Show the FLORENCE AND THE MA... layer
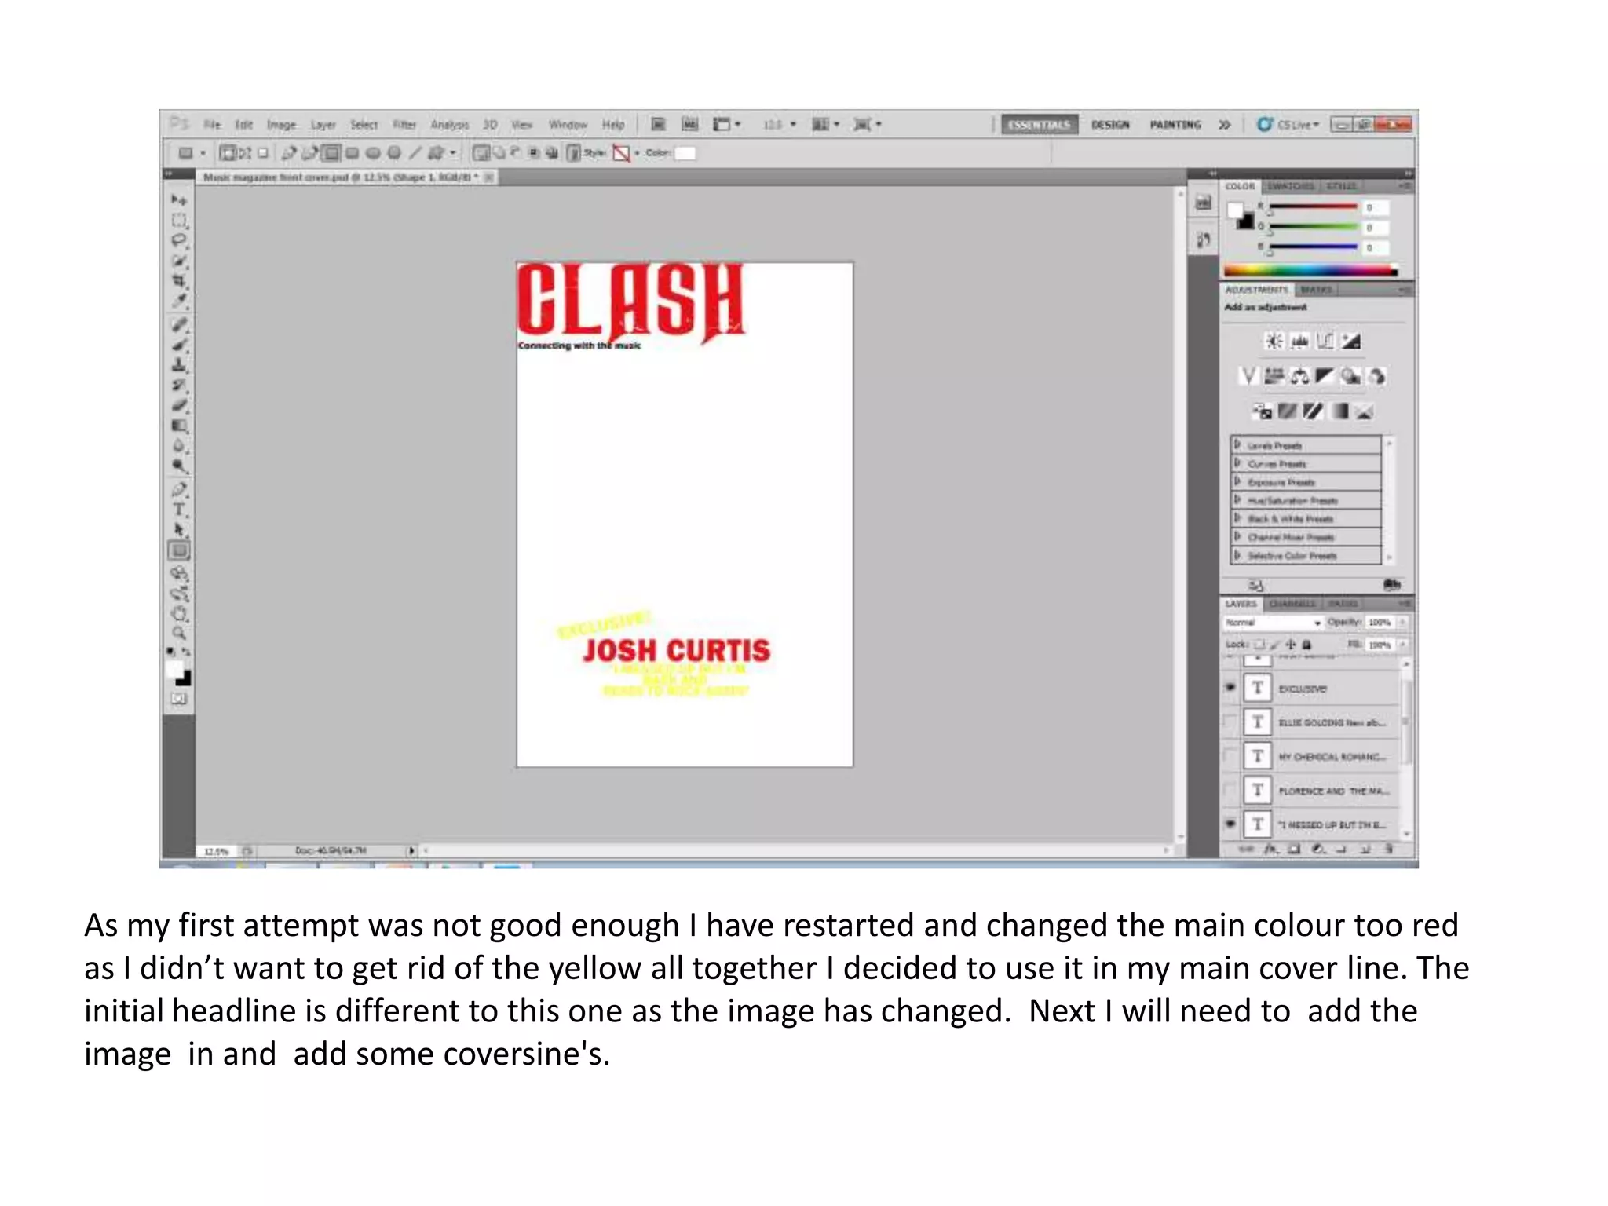The width and height of the screenshot is (1608, 1206). [x=1230, y=791]
